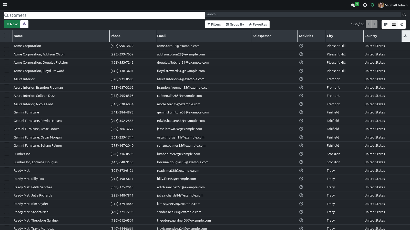Sort by Phone column header
410x230 pixels.
point(133,36)
